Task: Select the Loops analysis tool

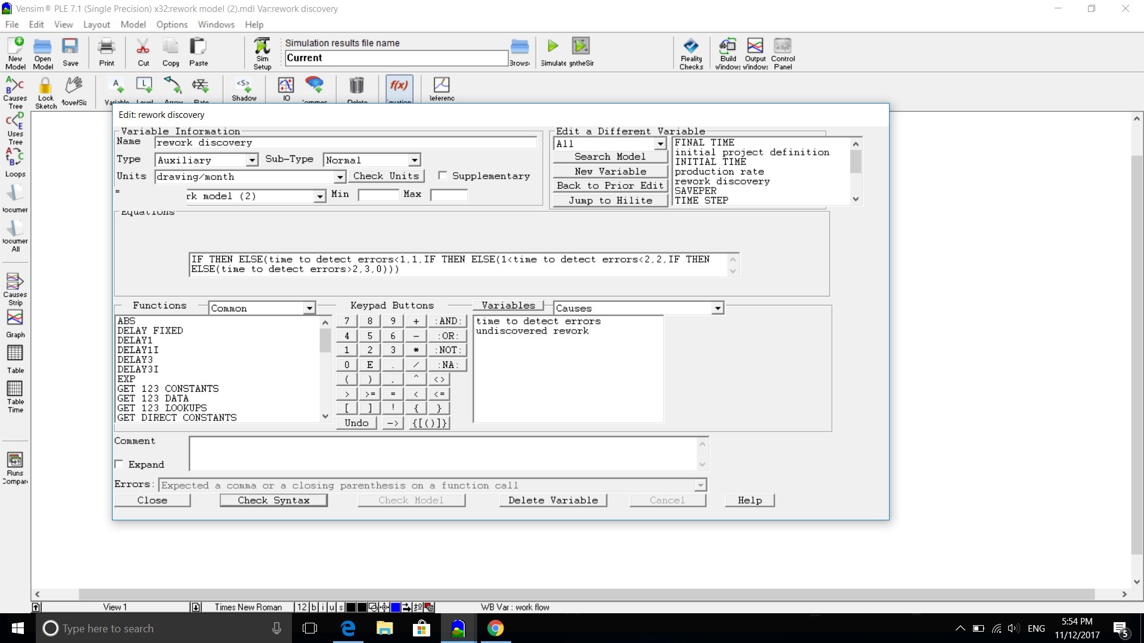Action: coord(15,163)
